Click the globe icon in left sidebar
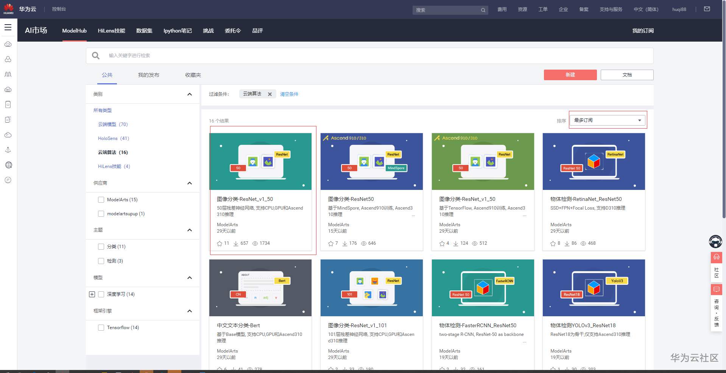This screenshot has height=373, width=726. (8, 165)
